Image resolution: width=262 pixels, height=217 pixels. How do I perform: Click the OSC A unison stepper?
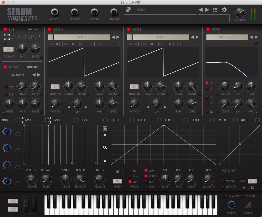55,87
